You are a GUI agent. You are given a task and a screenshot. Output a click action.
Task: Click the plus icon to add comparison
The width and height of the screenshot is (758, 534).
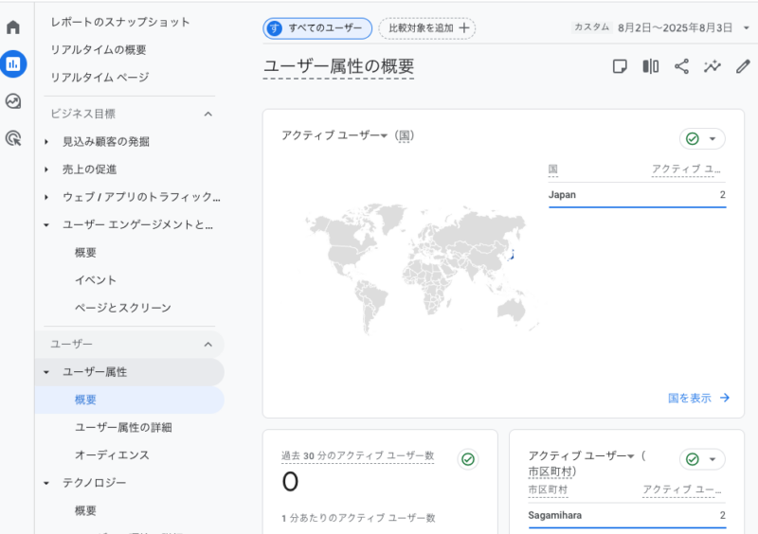pos(464,28)
